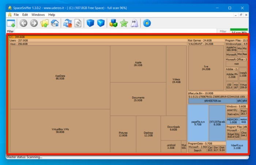Start a new master scan icon

click(x=67, y=23)
